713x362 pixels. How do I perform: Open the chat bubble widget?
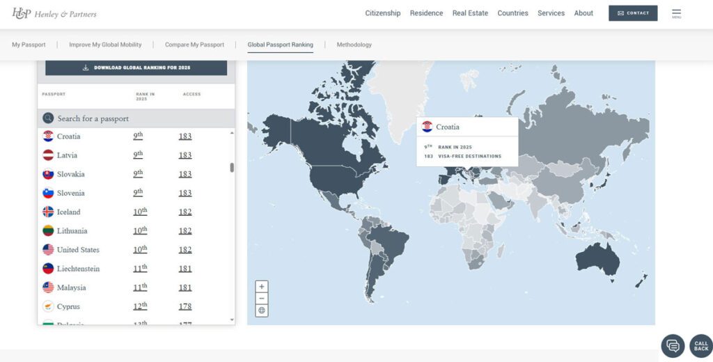pos(673,346)
